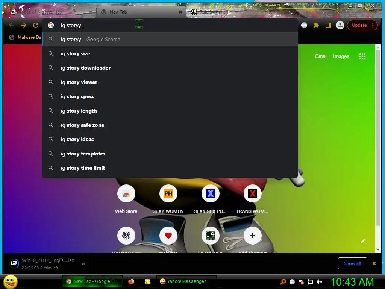Screen dimensions: 385x289
Task: Choose suggestion 'ig story ideas'
Action: click(170, 139)
